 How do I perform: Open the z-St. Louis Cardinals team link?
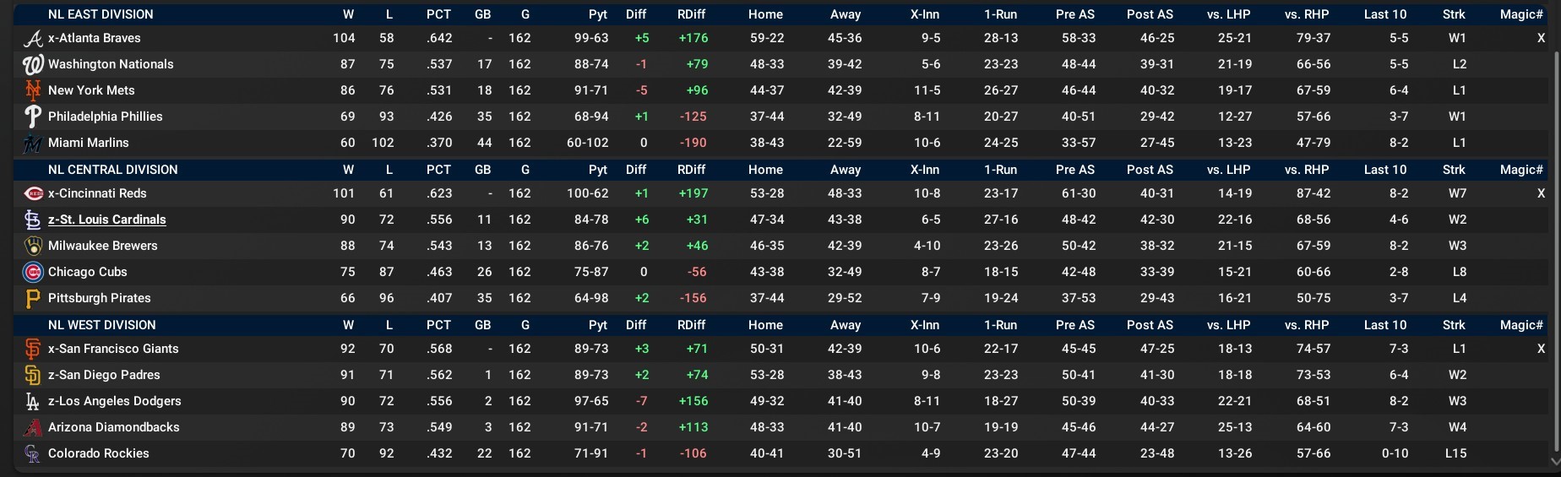106,220
